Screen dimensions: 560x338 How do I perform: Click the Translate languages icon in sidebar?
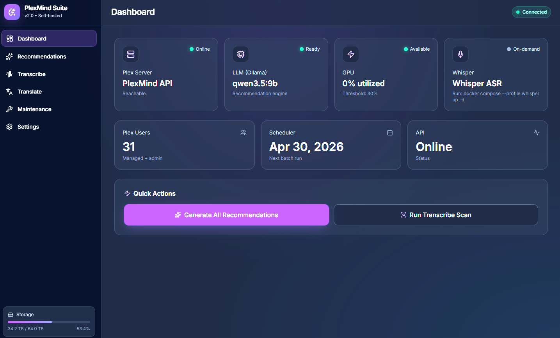pos(9,92)
